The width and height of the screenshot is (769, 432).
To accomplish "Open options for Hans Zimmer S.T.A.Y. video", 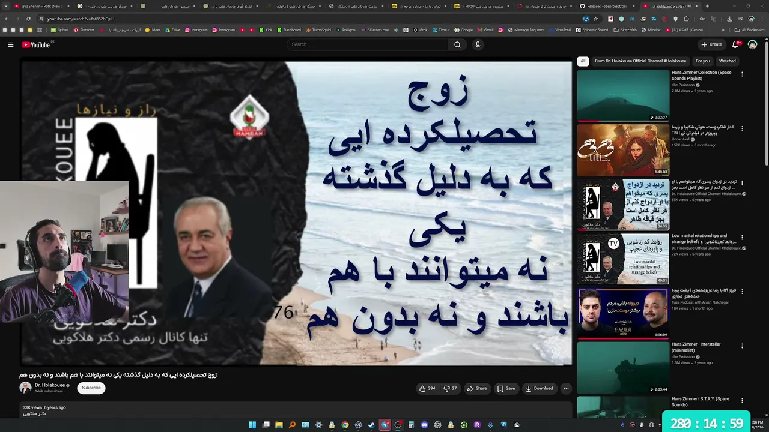I will pos(742,401).
